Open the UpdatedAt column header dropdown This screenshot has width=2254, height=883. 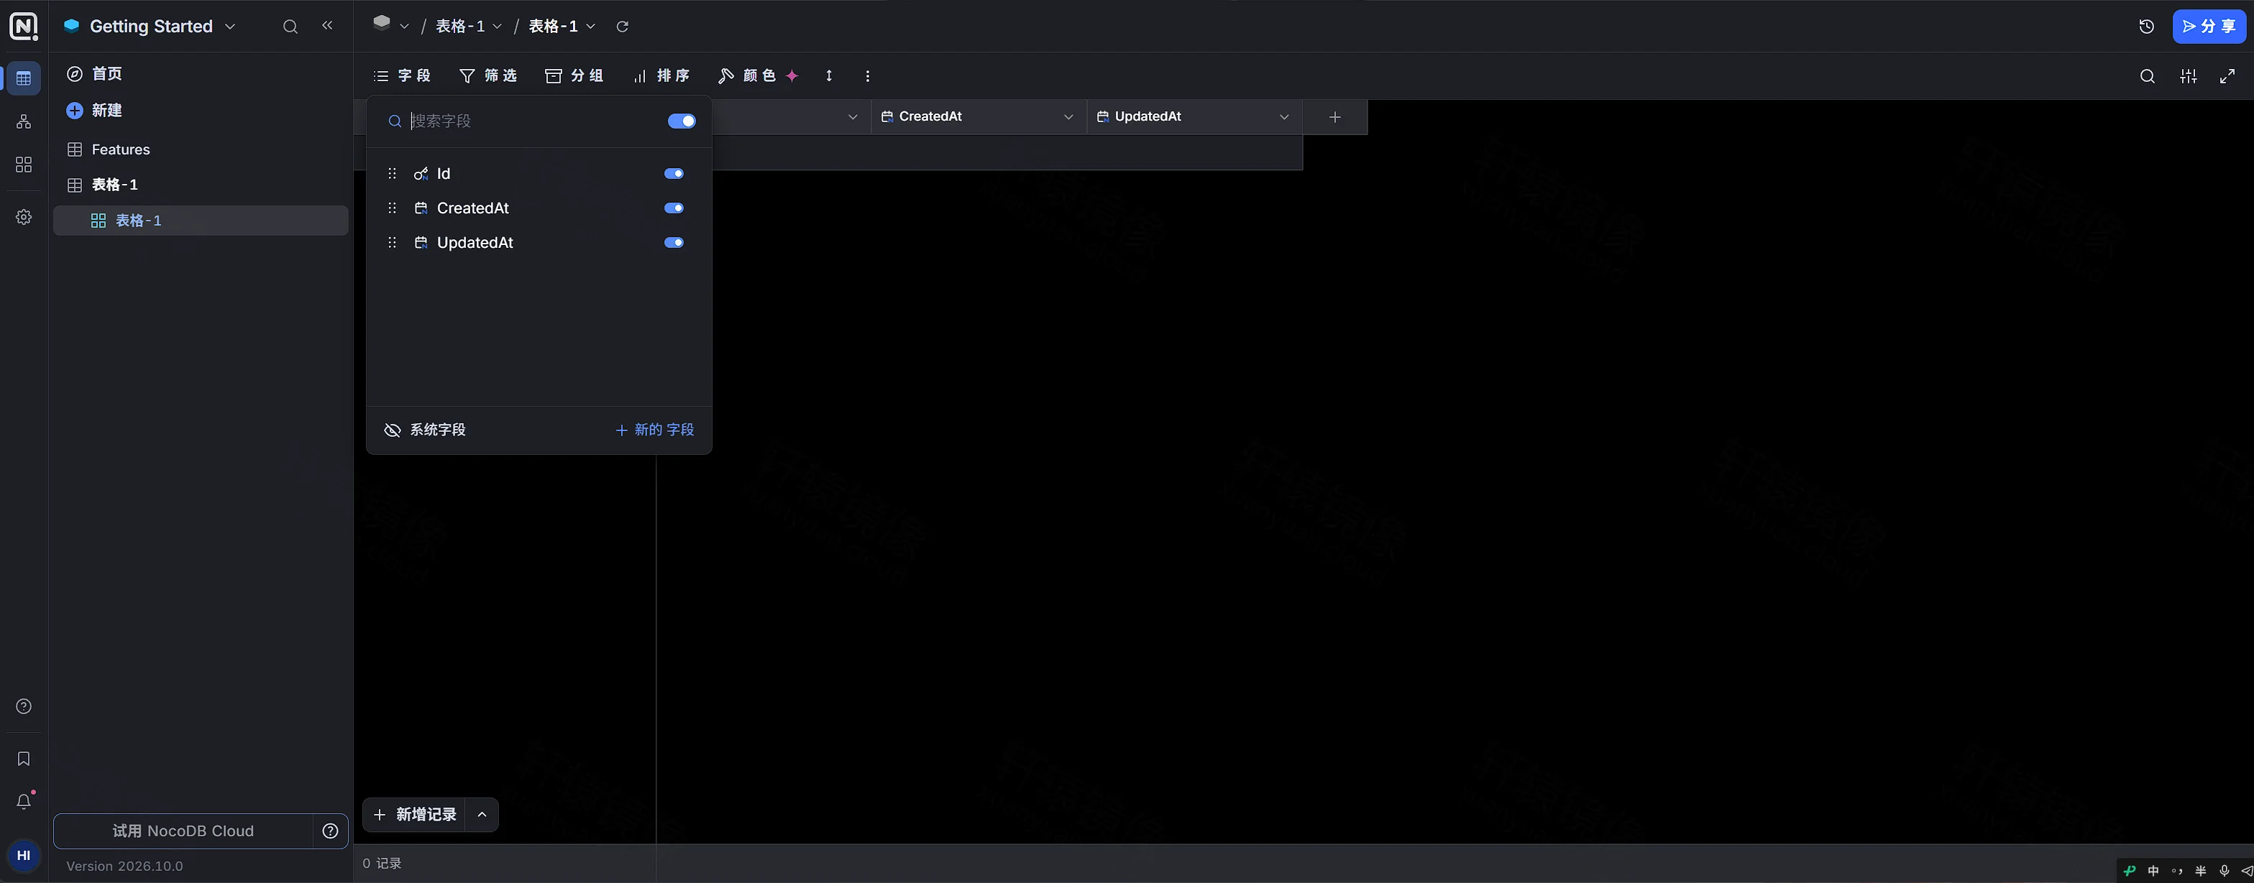[1283, 117]
